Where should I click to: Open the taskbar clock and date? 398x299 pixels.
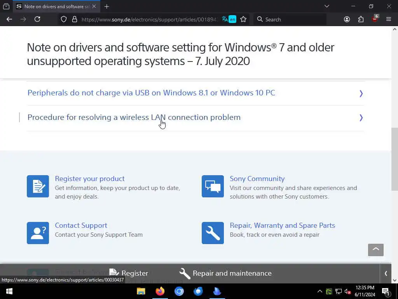pos(365,291)
